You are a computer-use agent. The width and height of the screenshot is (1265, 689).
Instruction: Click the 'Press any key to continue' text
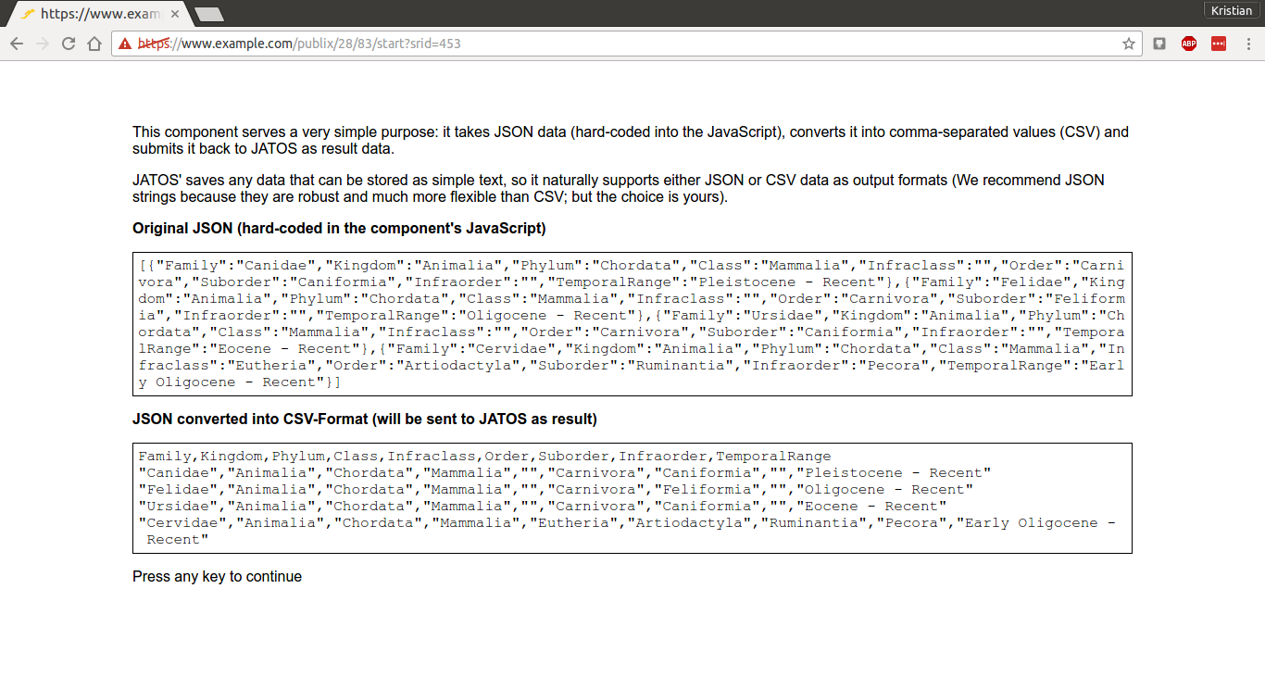(x=217, y=576)
